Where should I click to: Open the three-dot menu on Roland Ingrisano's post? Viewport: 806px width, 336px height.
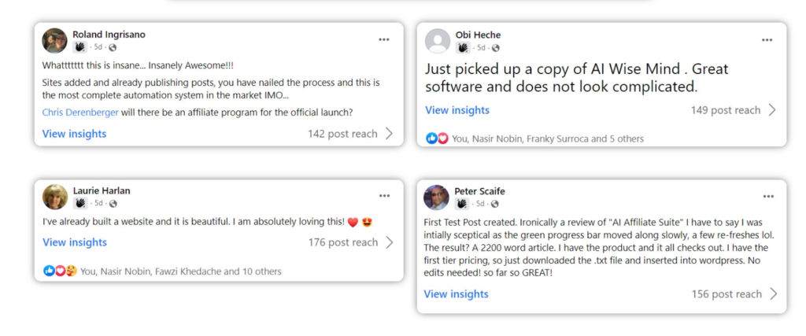(x=384, y=39)
